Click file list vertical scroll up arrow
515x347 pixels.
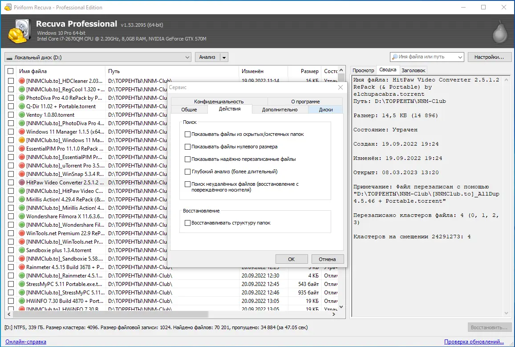[x=341, y=70]
